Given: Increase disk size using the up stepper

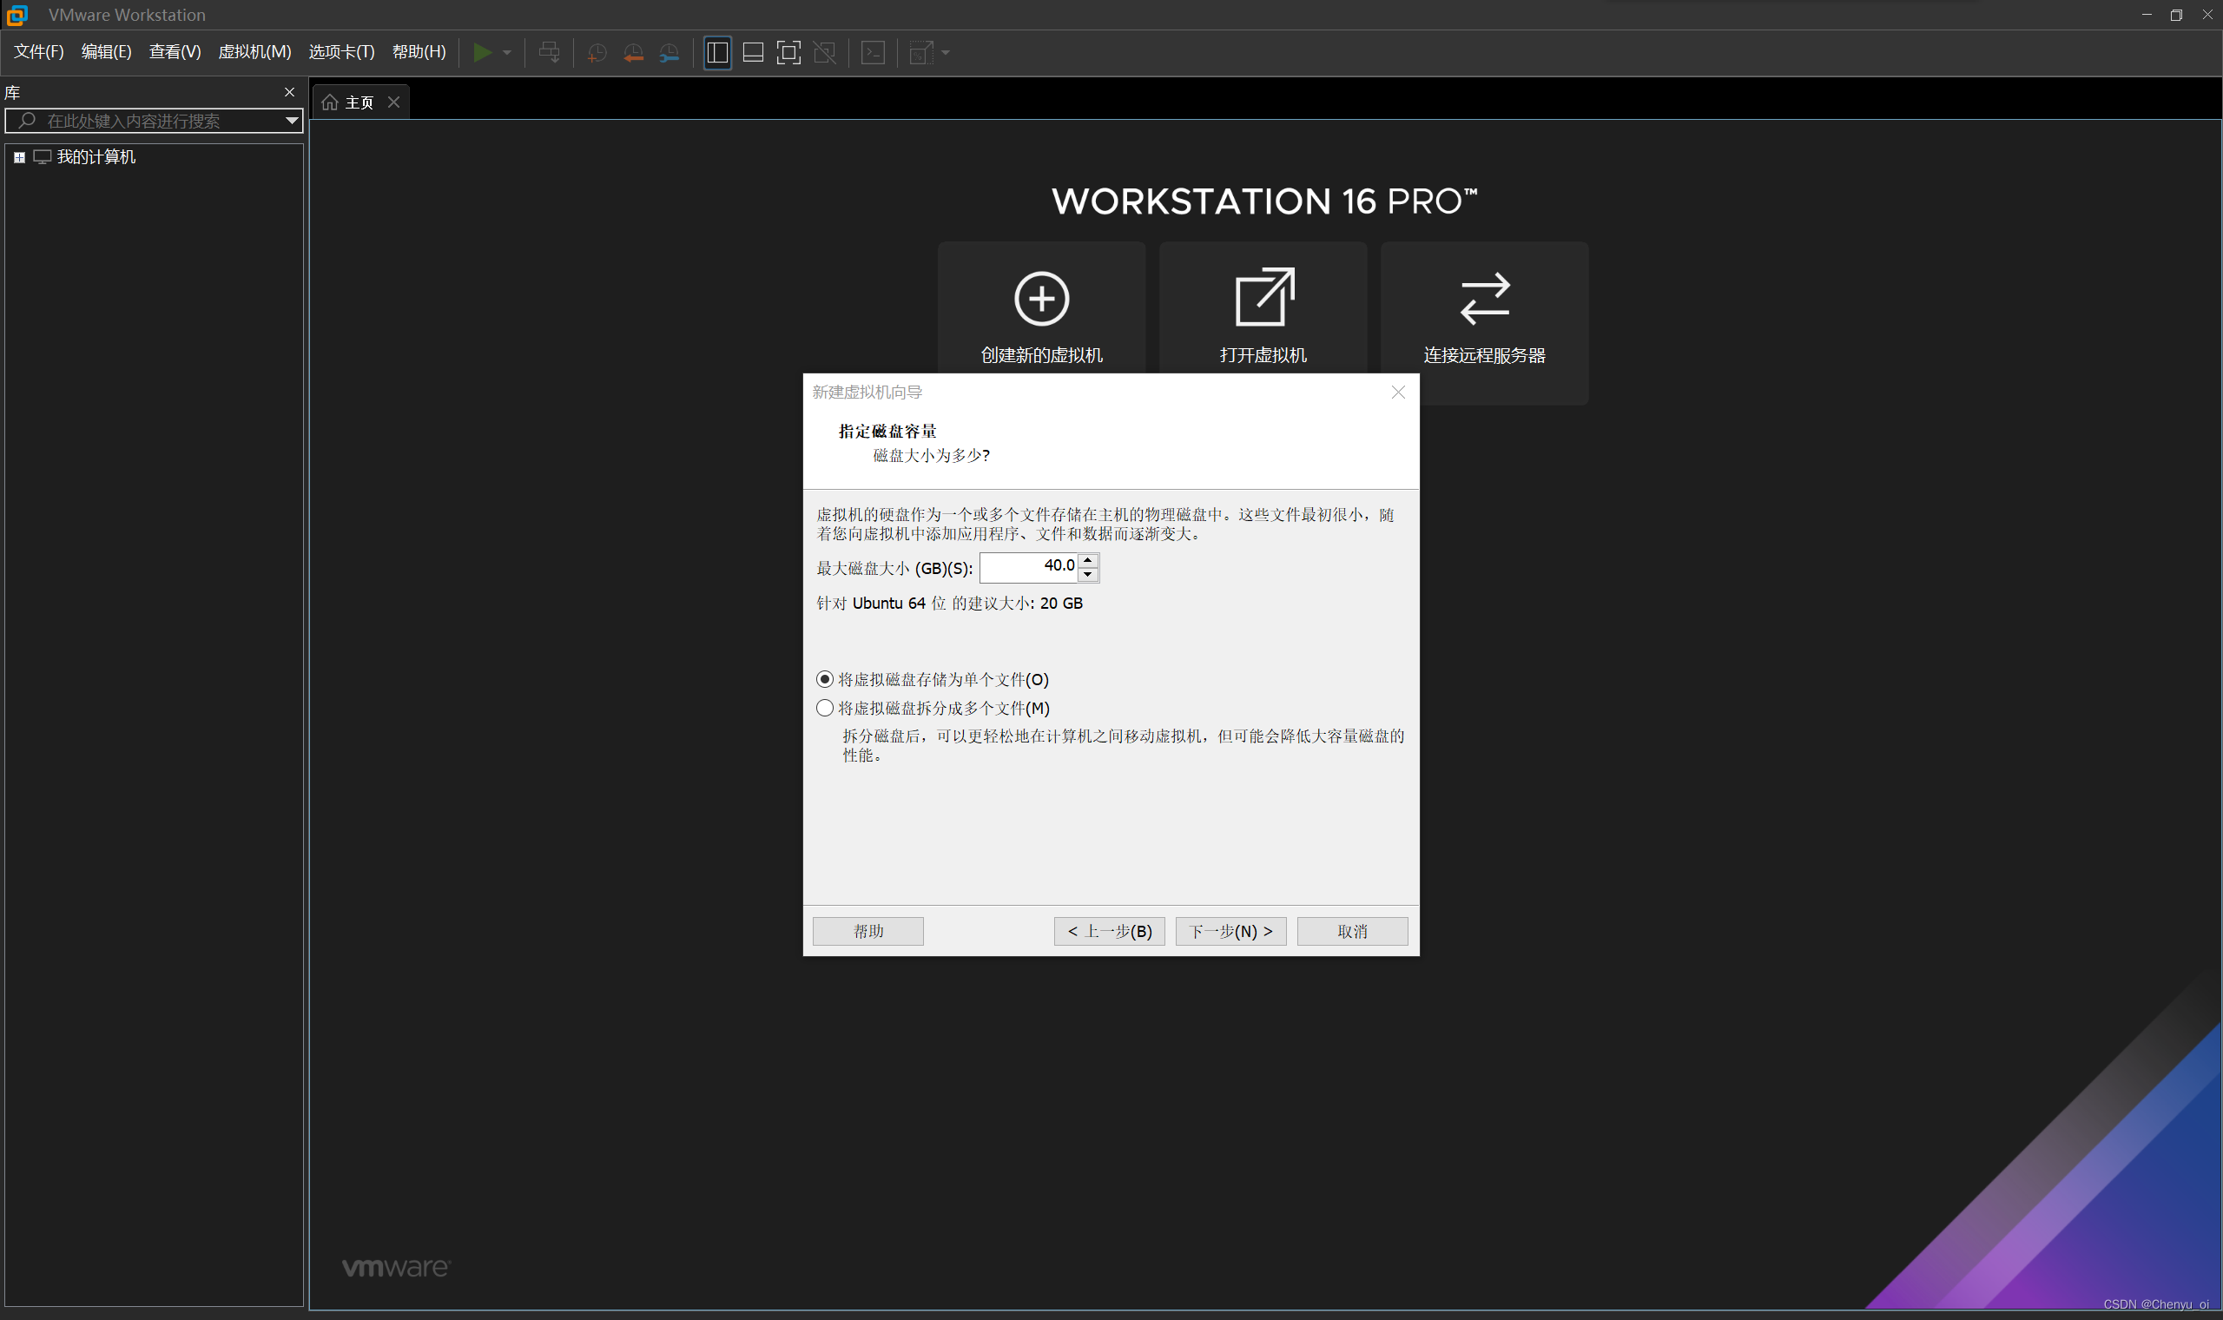Looking at the screenshot, I should click(x=1088, y=560).
